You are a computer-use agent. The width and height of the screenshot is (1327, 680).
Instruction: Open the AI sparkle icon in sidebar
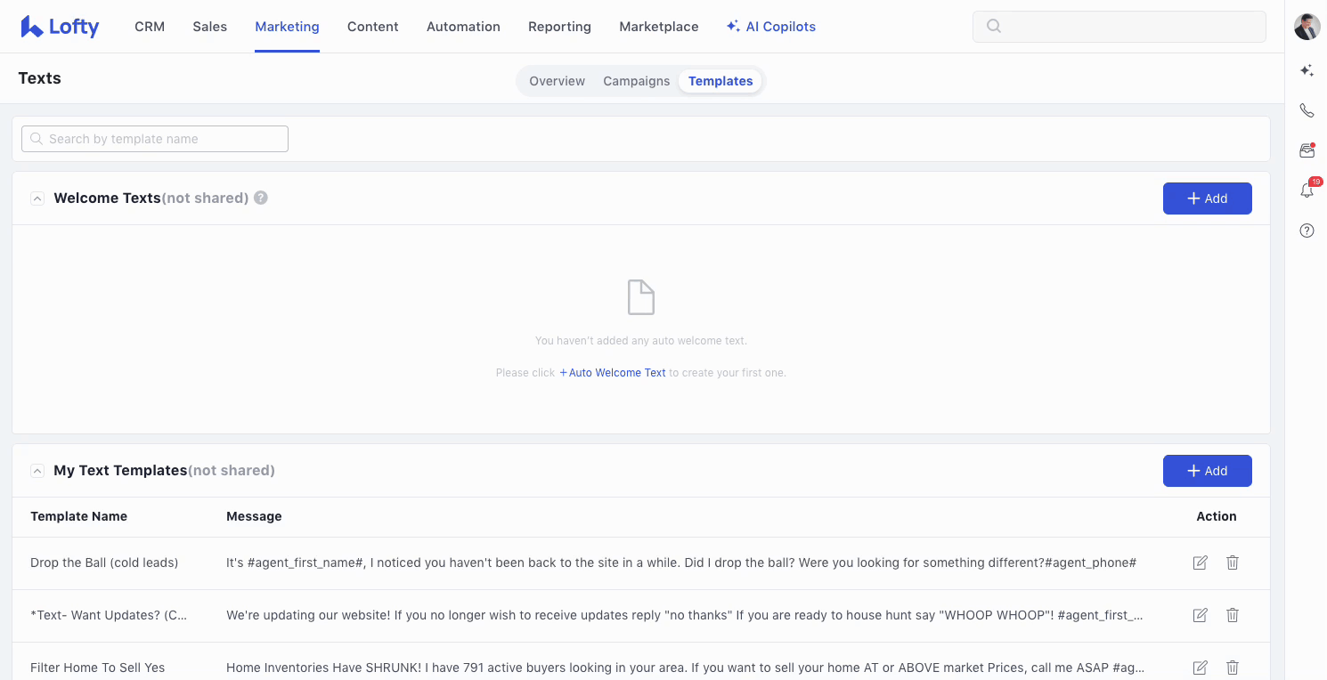pos(1307,70)
